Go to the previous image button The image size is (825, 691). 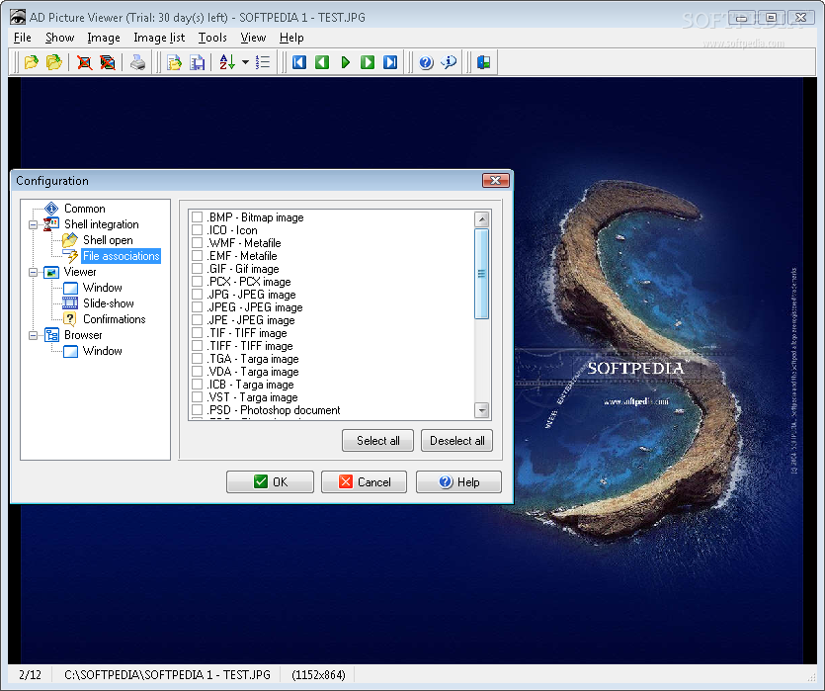click(322, 62)
